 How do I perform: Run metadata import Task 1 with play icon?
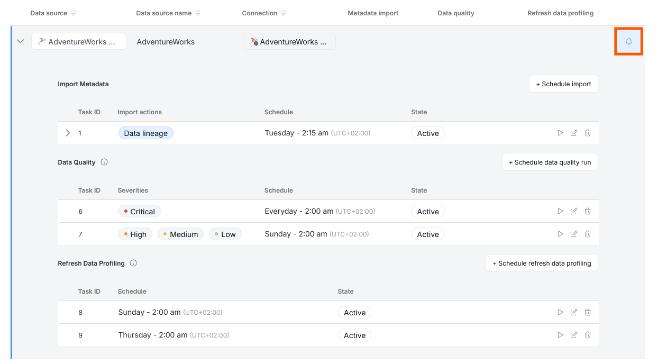coord(560,133)
